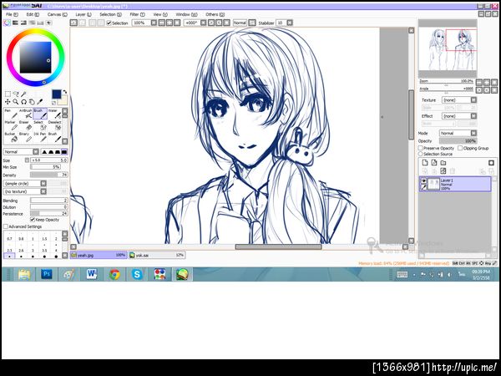Choose brush size preset 3.5
The height and width of the screenshot is (376, 501).
[44, 249]
